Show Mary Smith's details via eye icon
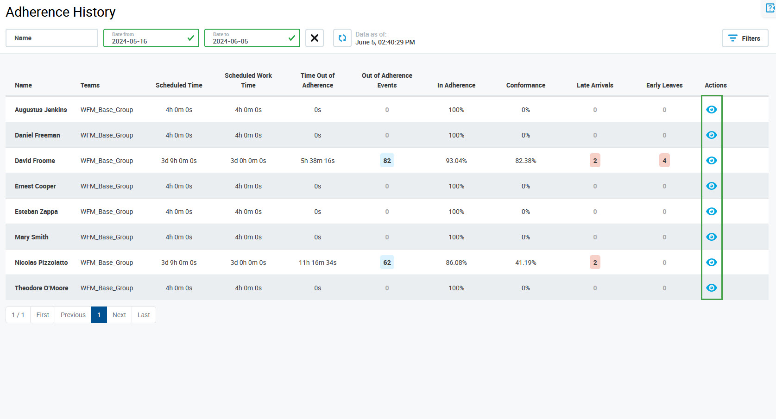776x419 pixels. [x=711, y=237]
